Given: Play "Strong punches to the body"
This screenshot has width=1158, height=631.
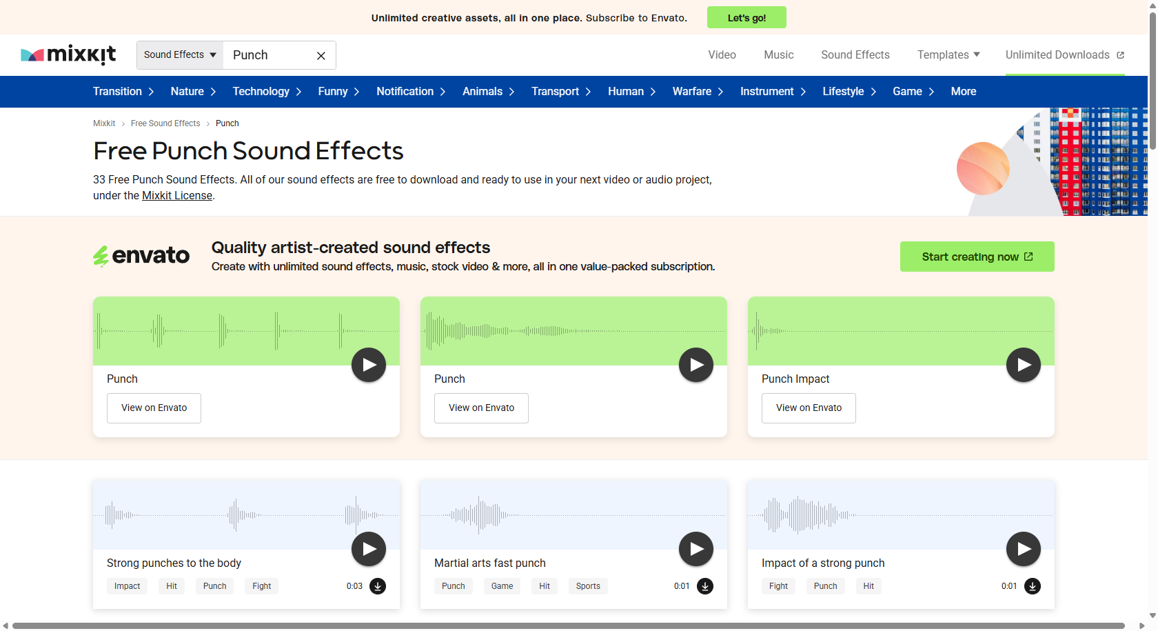Looking at the screenshot, I should pyautogui.click(x=368, y=549).
